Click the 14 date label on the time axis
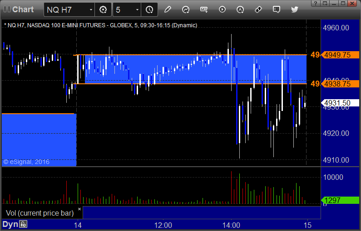361x231 pixels. point(78,225)
